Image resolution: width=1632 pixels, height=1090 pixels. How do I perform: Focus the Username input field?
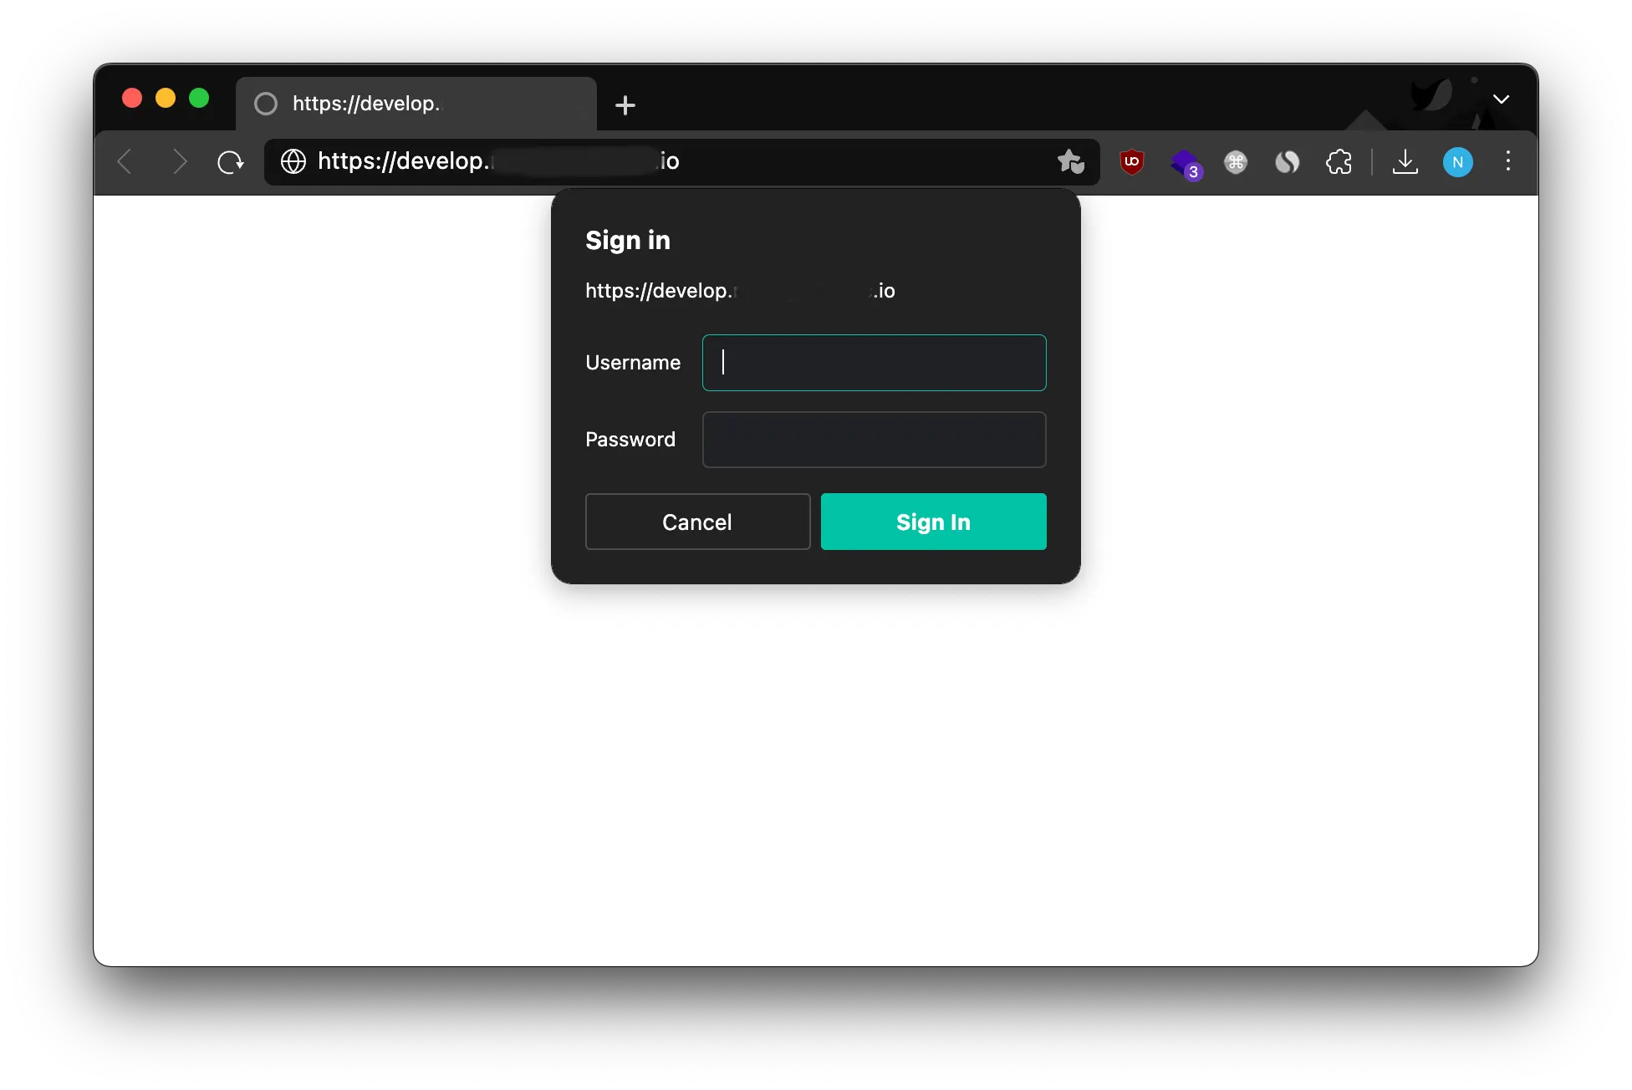(874, 363)
